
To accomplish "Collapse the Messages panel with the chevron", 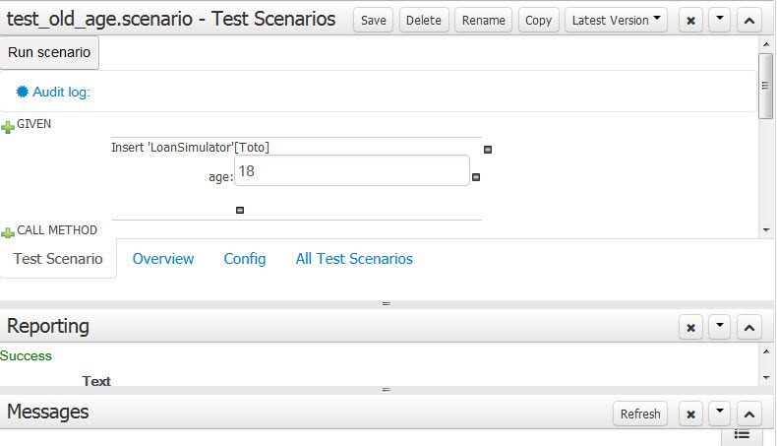I will tap(748, 414).
